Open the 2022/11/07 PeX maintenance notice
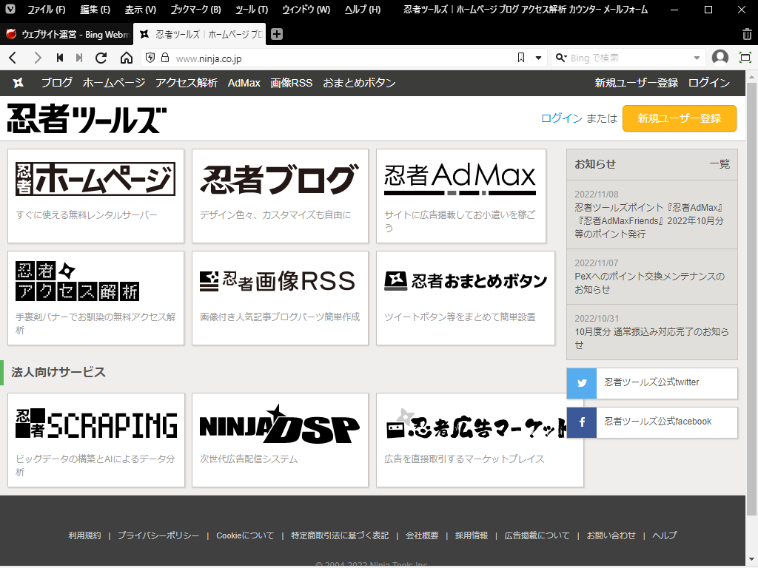The height and width of the screenshot is (568, 758). (651, 277)
